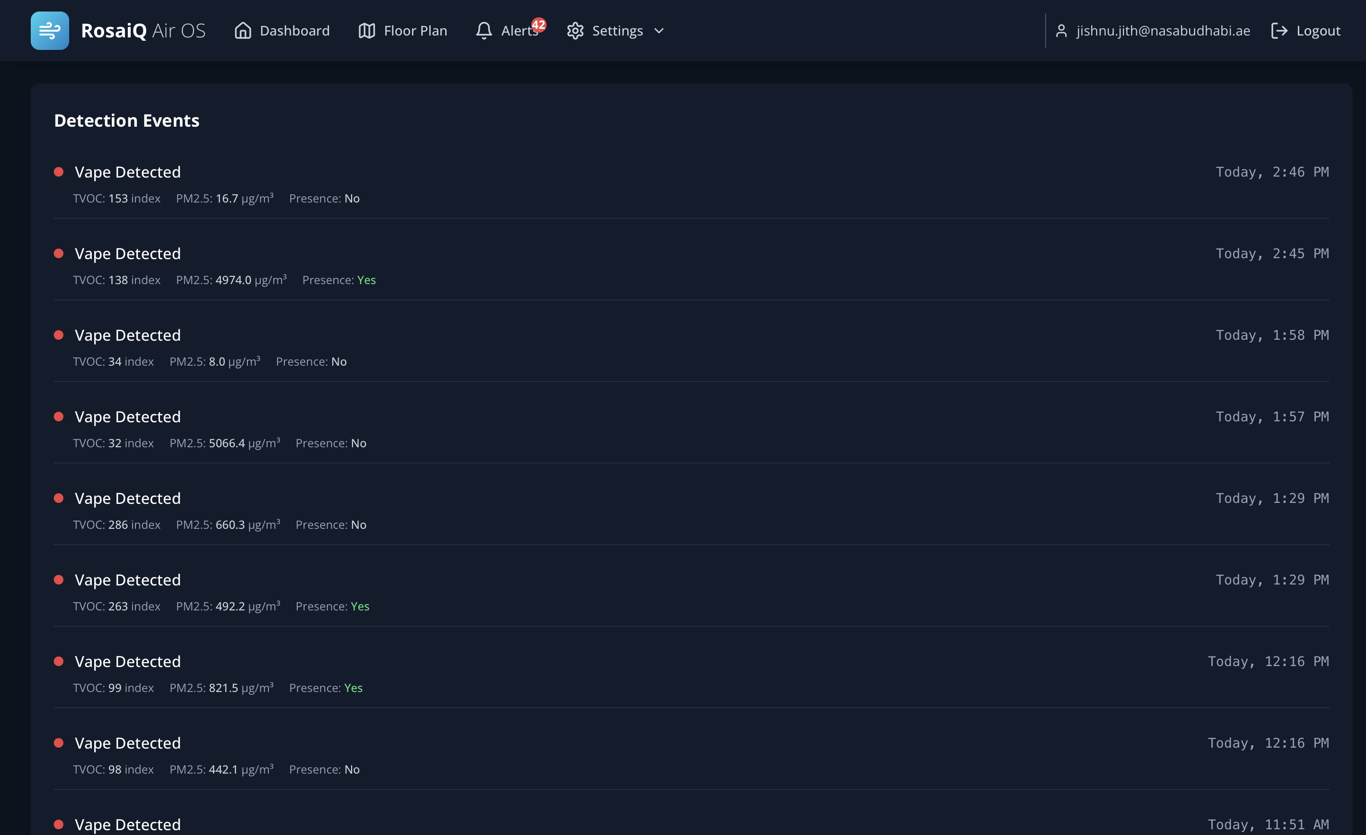
Task: Click the gear icon beside Settings
Action: 575,30
